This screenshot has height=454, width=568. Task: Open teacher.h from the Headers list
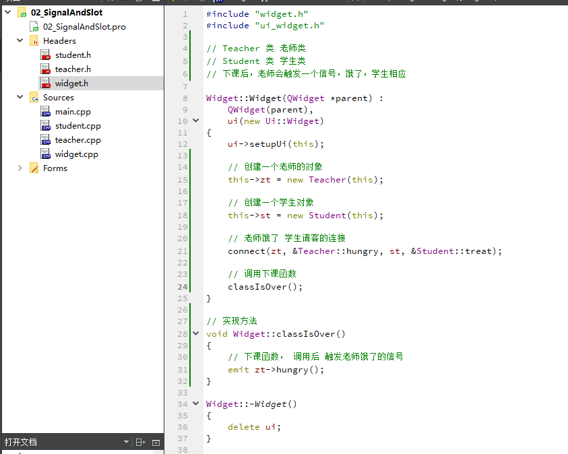[x=73, y=69]
